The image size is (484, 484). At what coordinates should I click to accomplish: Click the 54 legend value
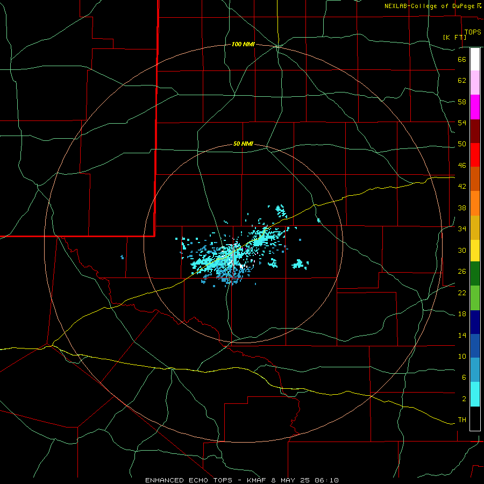click(x=462, y=123)
